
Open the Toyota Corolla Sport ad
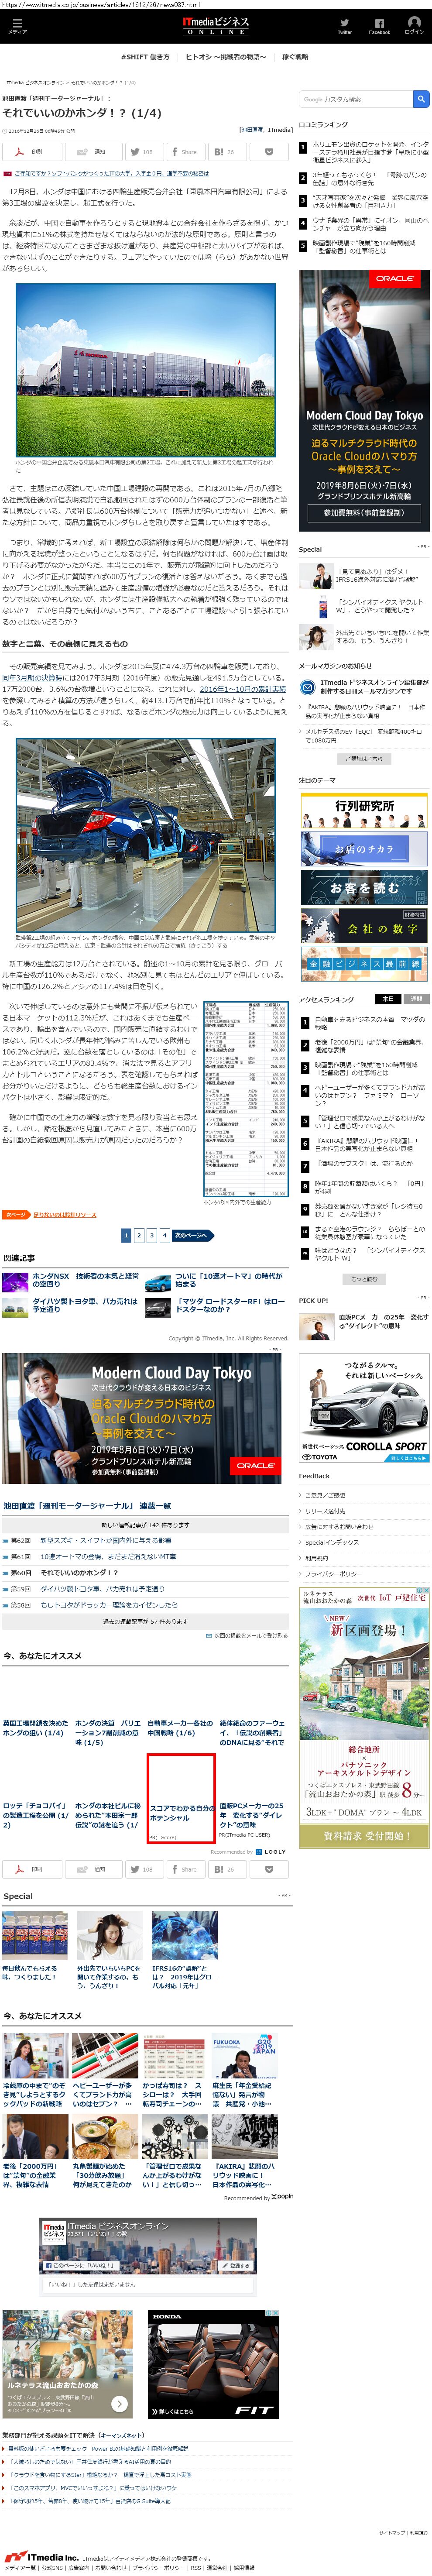coord(364,1408)
